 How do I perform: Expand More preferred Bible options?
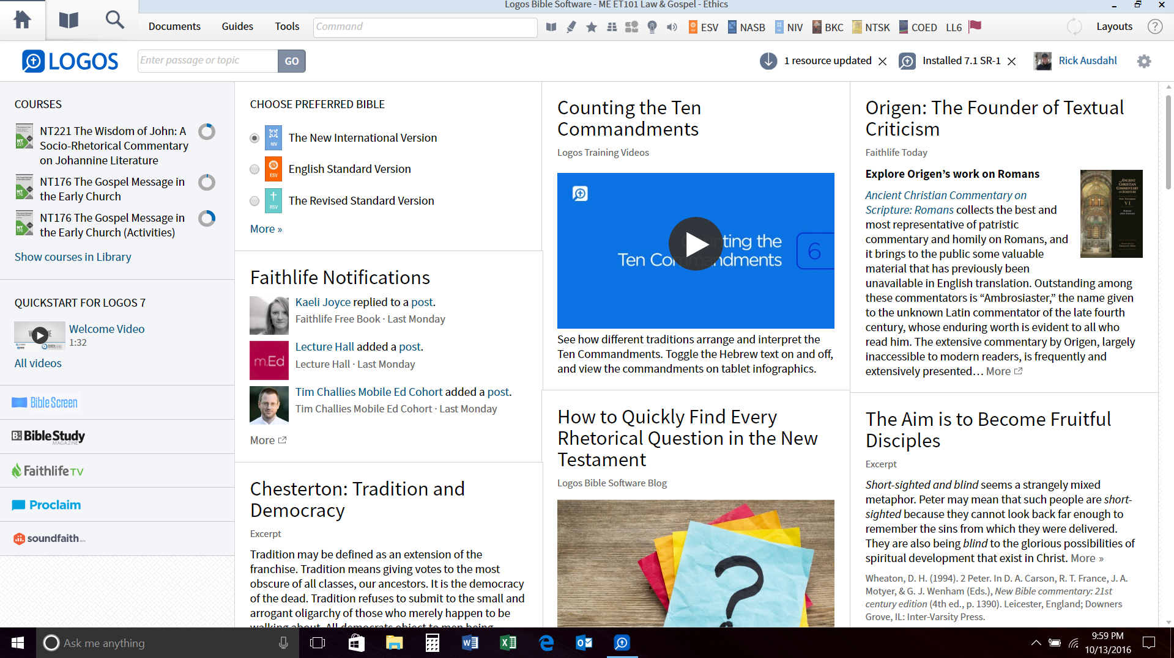266,228
